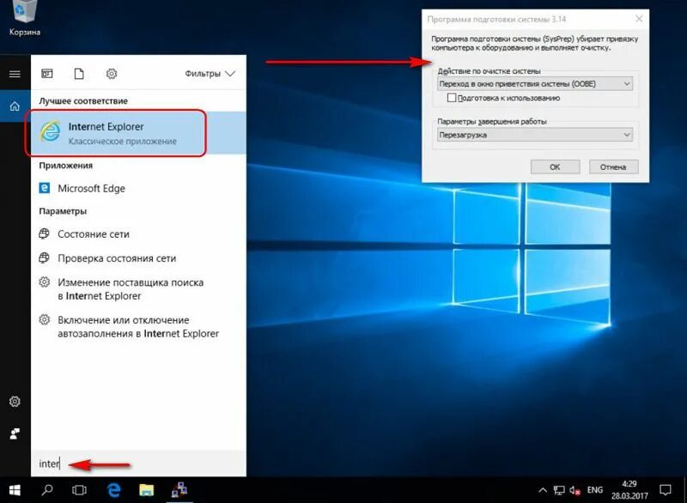The height and width of the screenshot is (503, 687).
Task: Click gear icon beside Изменение поставщика поиска
Action: click(45, 282)
